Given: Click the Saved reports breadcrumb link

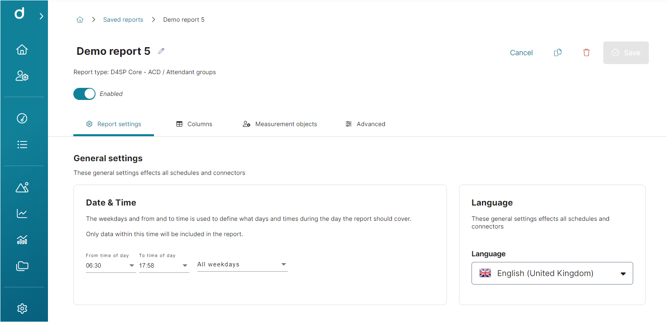Looking at the screenshot, I should coord(123,20).
